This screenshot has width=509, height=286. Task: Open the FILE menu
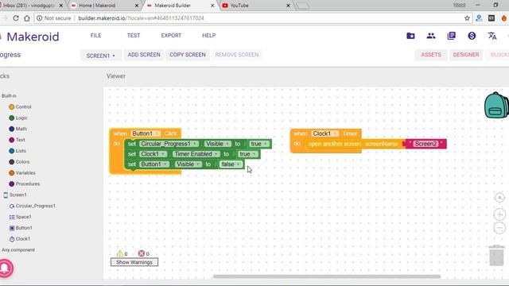pyautogui.click(x=95, y=35)
